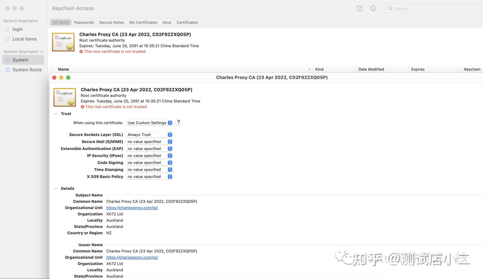Viewport: 483px width, 279px height.
Task: Click Subject Name Locality value Auckland
Action: point(115,221)
